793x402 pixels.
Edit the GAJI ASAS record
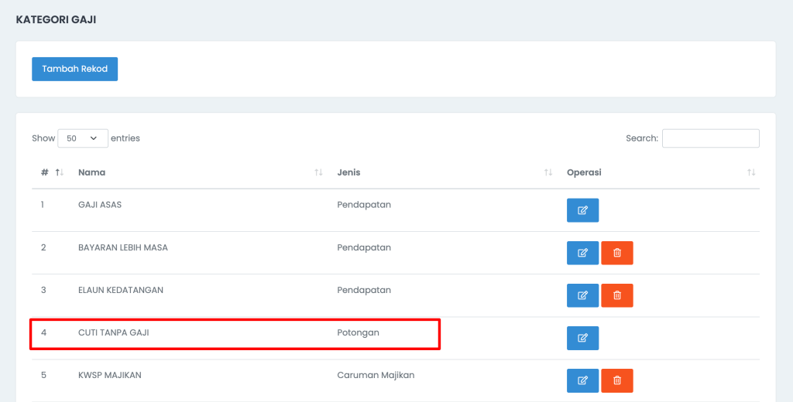click(x=582, y=210)
